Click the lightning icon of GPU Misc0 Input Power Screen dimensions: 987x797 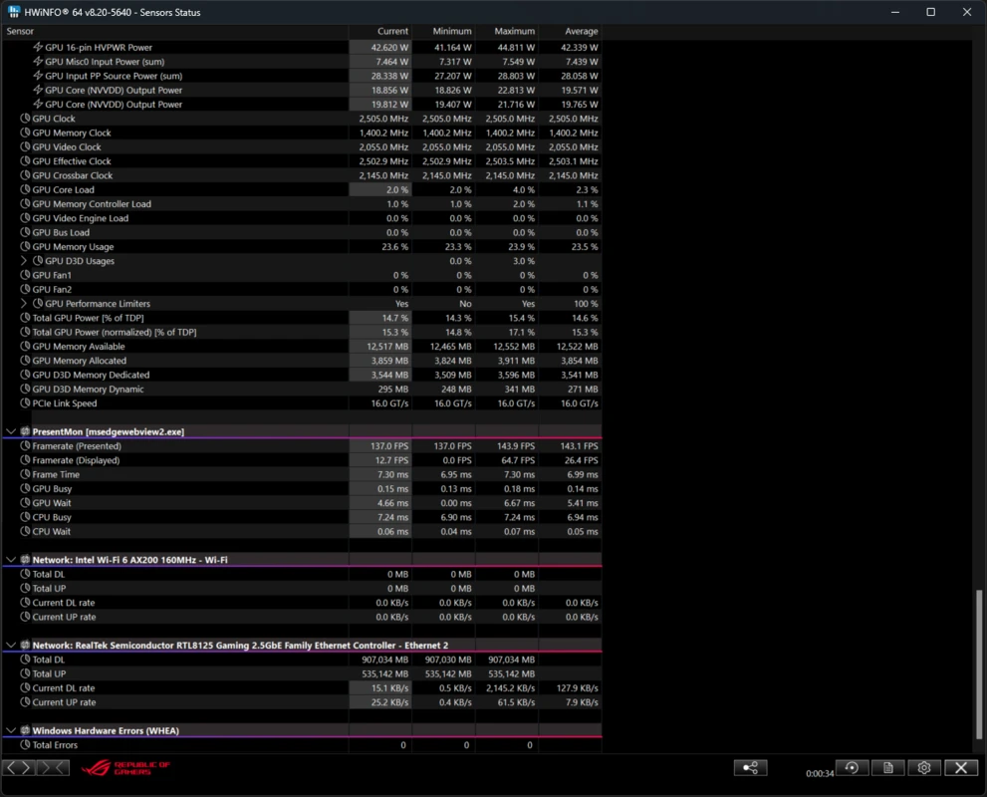[x=38, y=62]
